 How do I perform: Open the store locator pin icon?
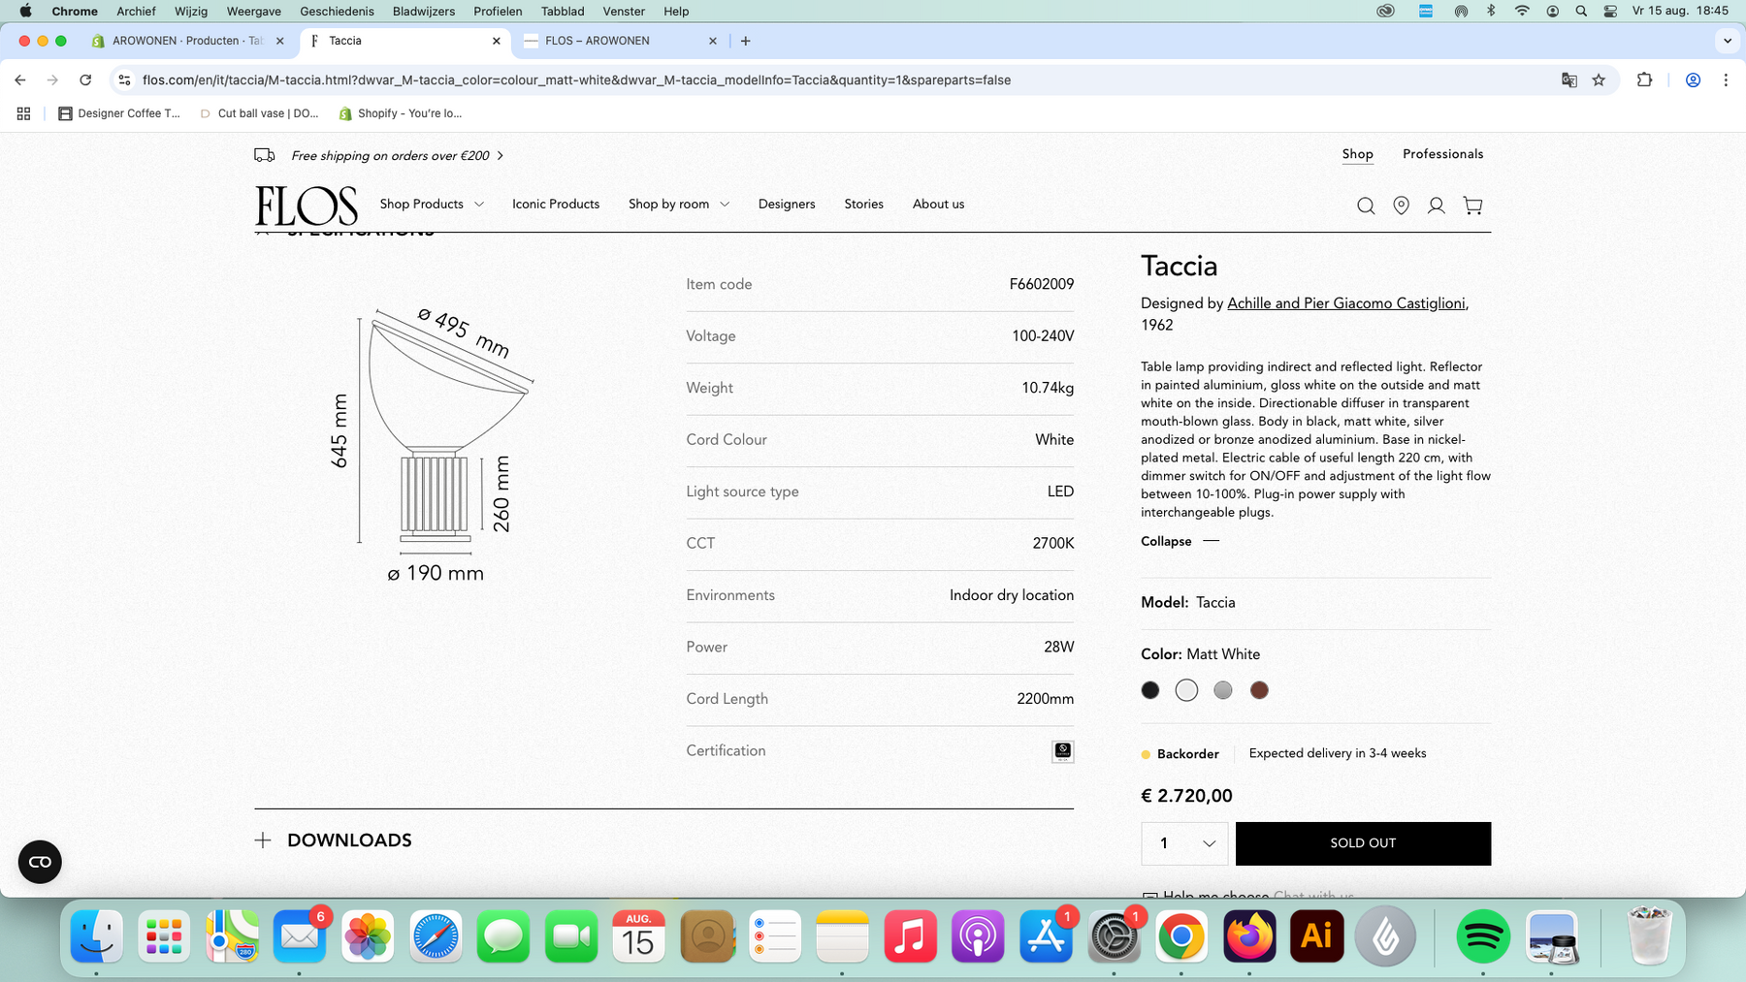(1401, 206)
